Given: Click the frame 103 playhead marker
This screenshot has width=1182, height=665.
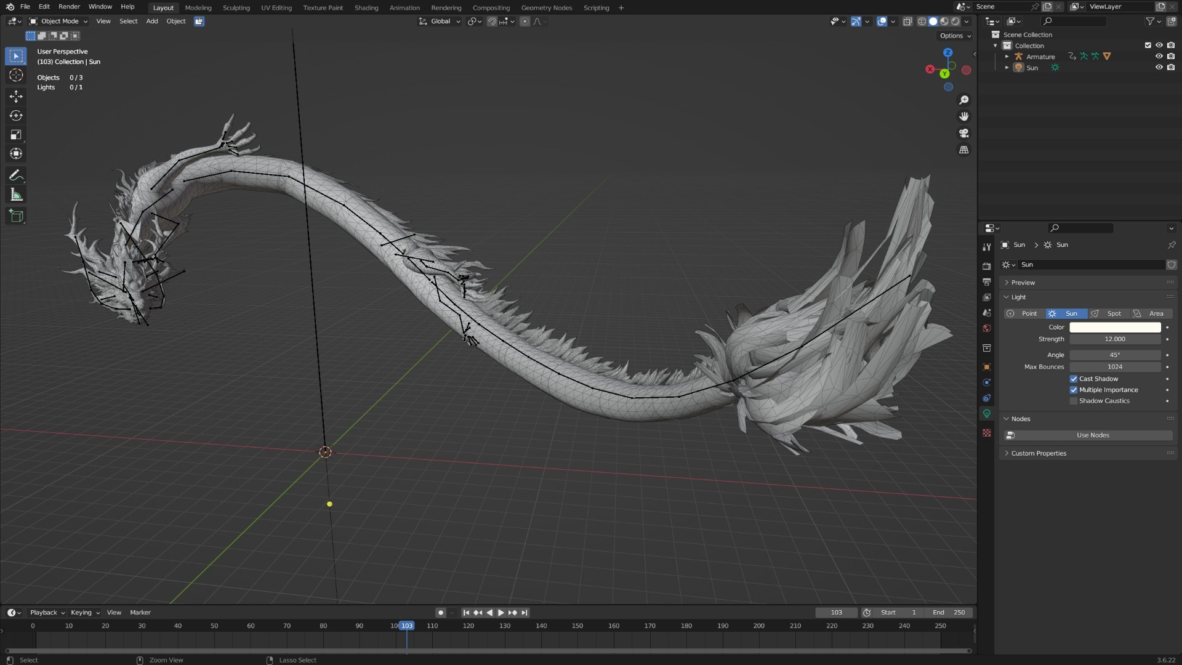Looking at the screenshot, I should click(x=406, y=626).
